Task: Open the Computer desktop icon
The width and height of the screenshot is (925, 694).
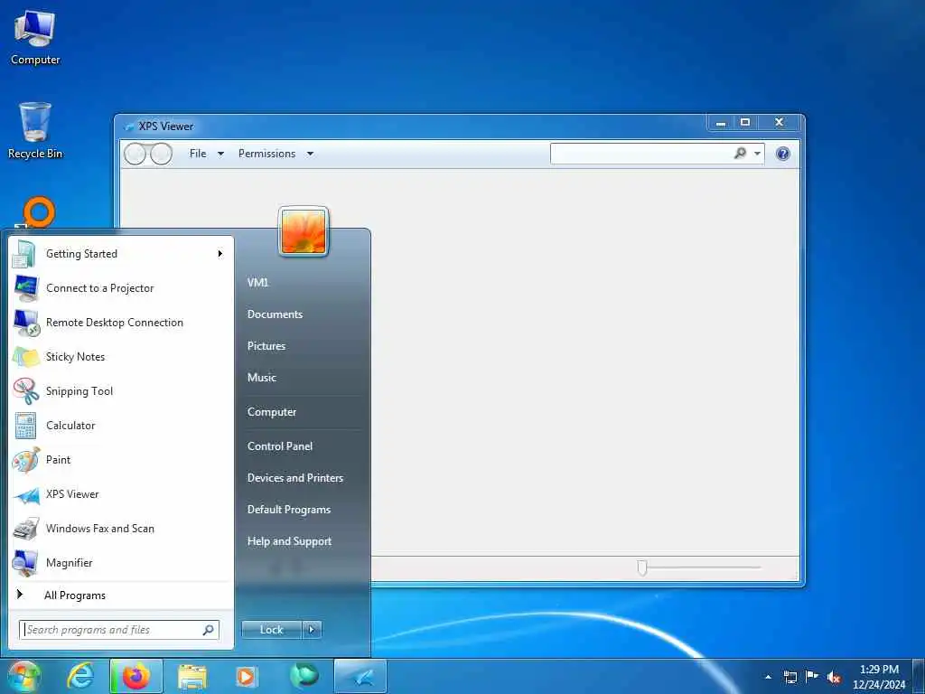Action: pos(35,37)
